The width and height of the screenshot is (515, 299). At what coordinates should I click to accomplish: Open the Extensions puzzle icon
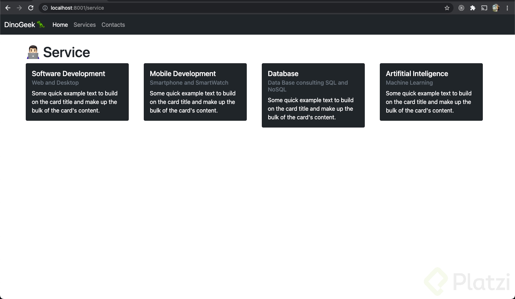pos(473,8)
